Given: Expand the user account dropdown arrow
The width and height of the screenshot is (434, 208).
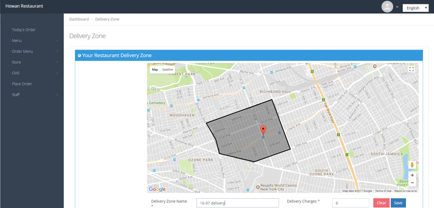Looking at the screenshot, I should pyautogui.click(x=397, y=7).
